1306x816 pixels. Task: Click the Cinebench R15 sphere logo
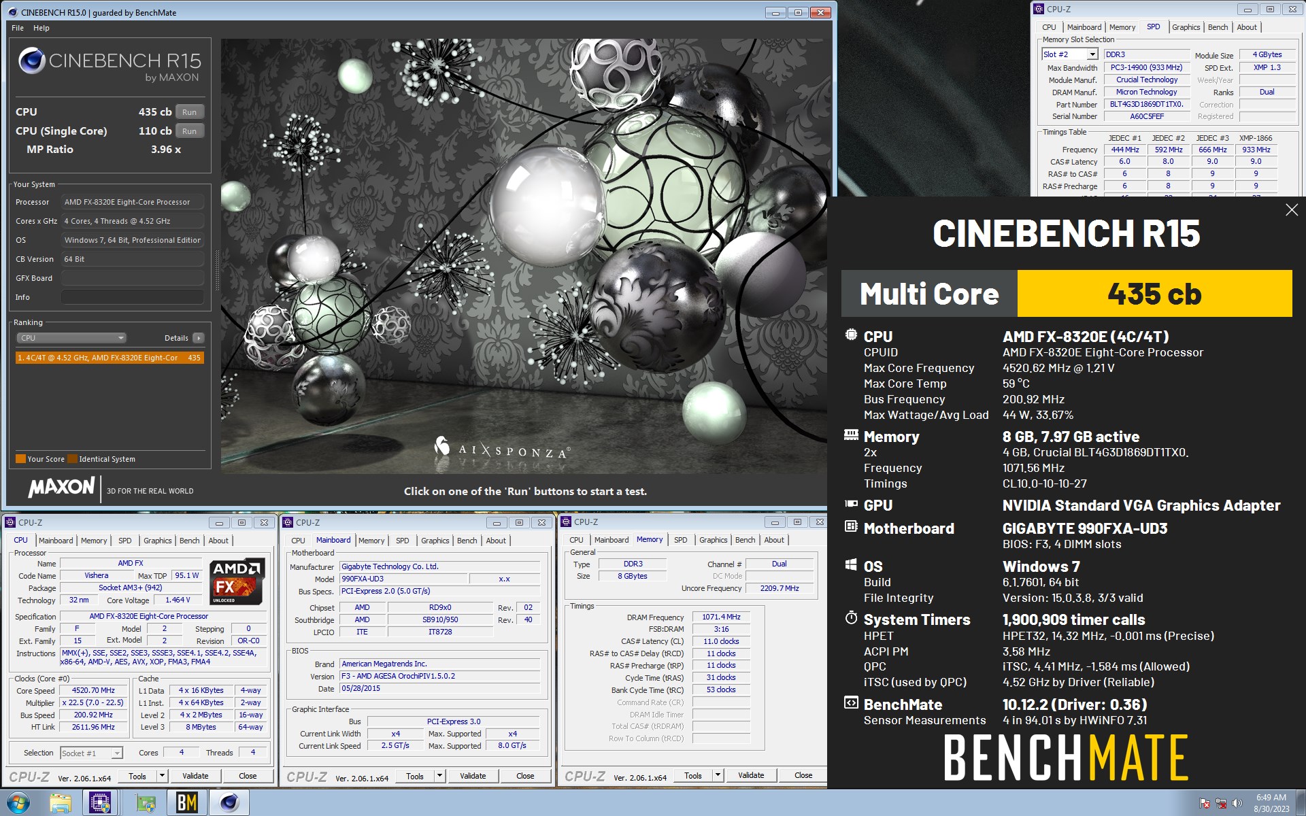[31, 61]
